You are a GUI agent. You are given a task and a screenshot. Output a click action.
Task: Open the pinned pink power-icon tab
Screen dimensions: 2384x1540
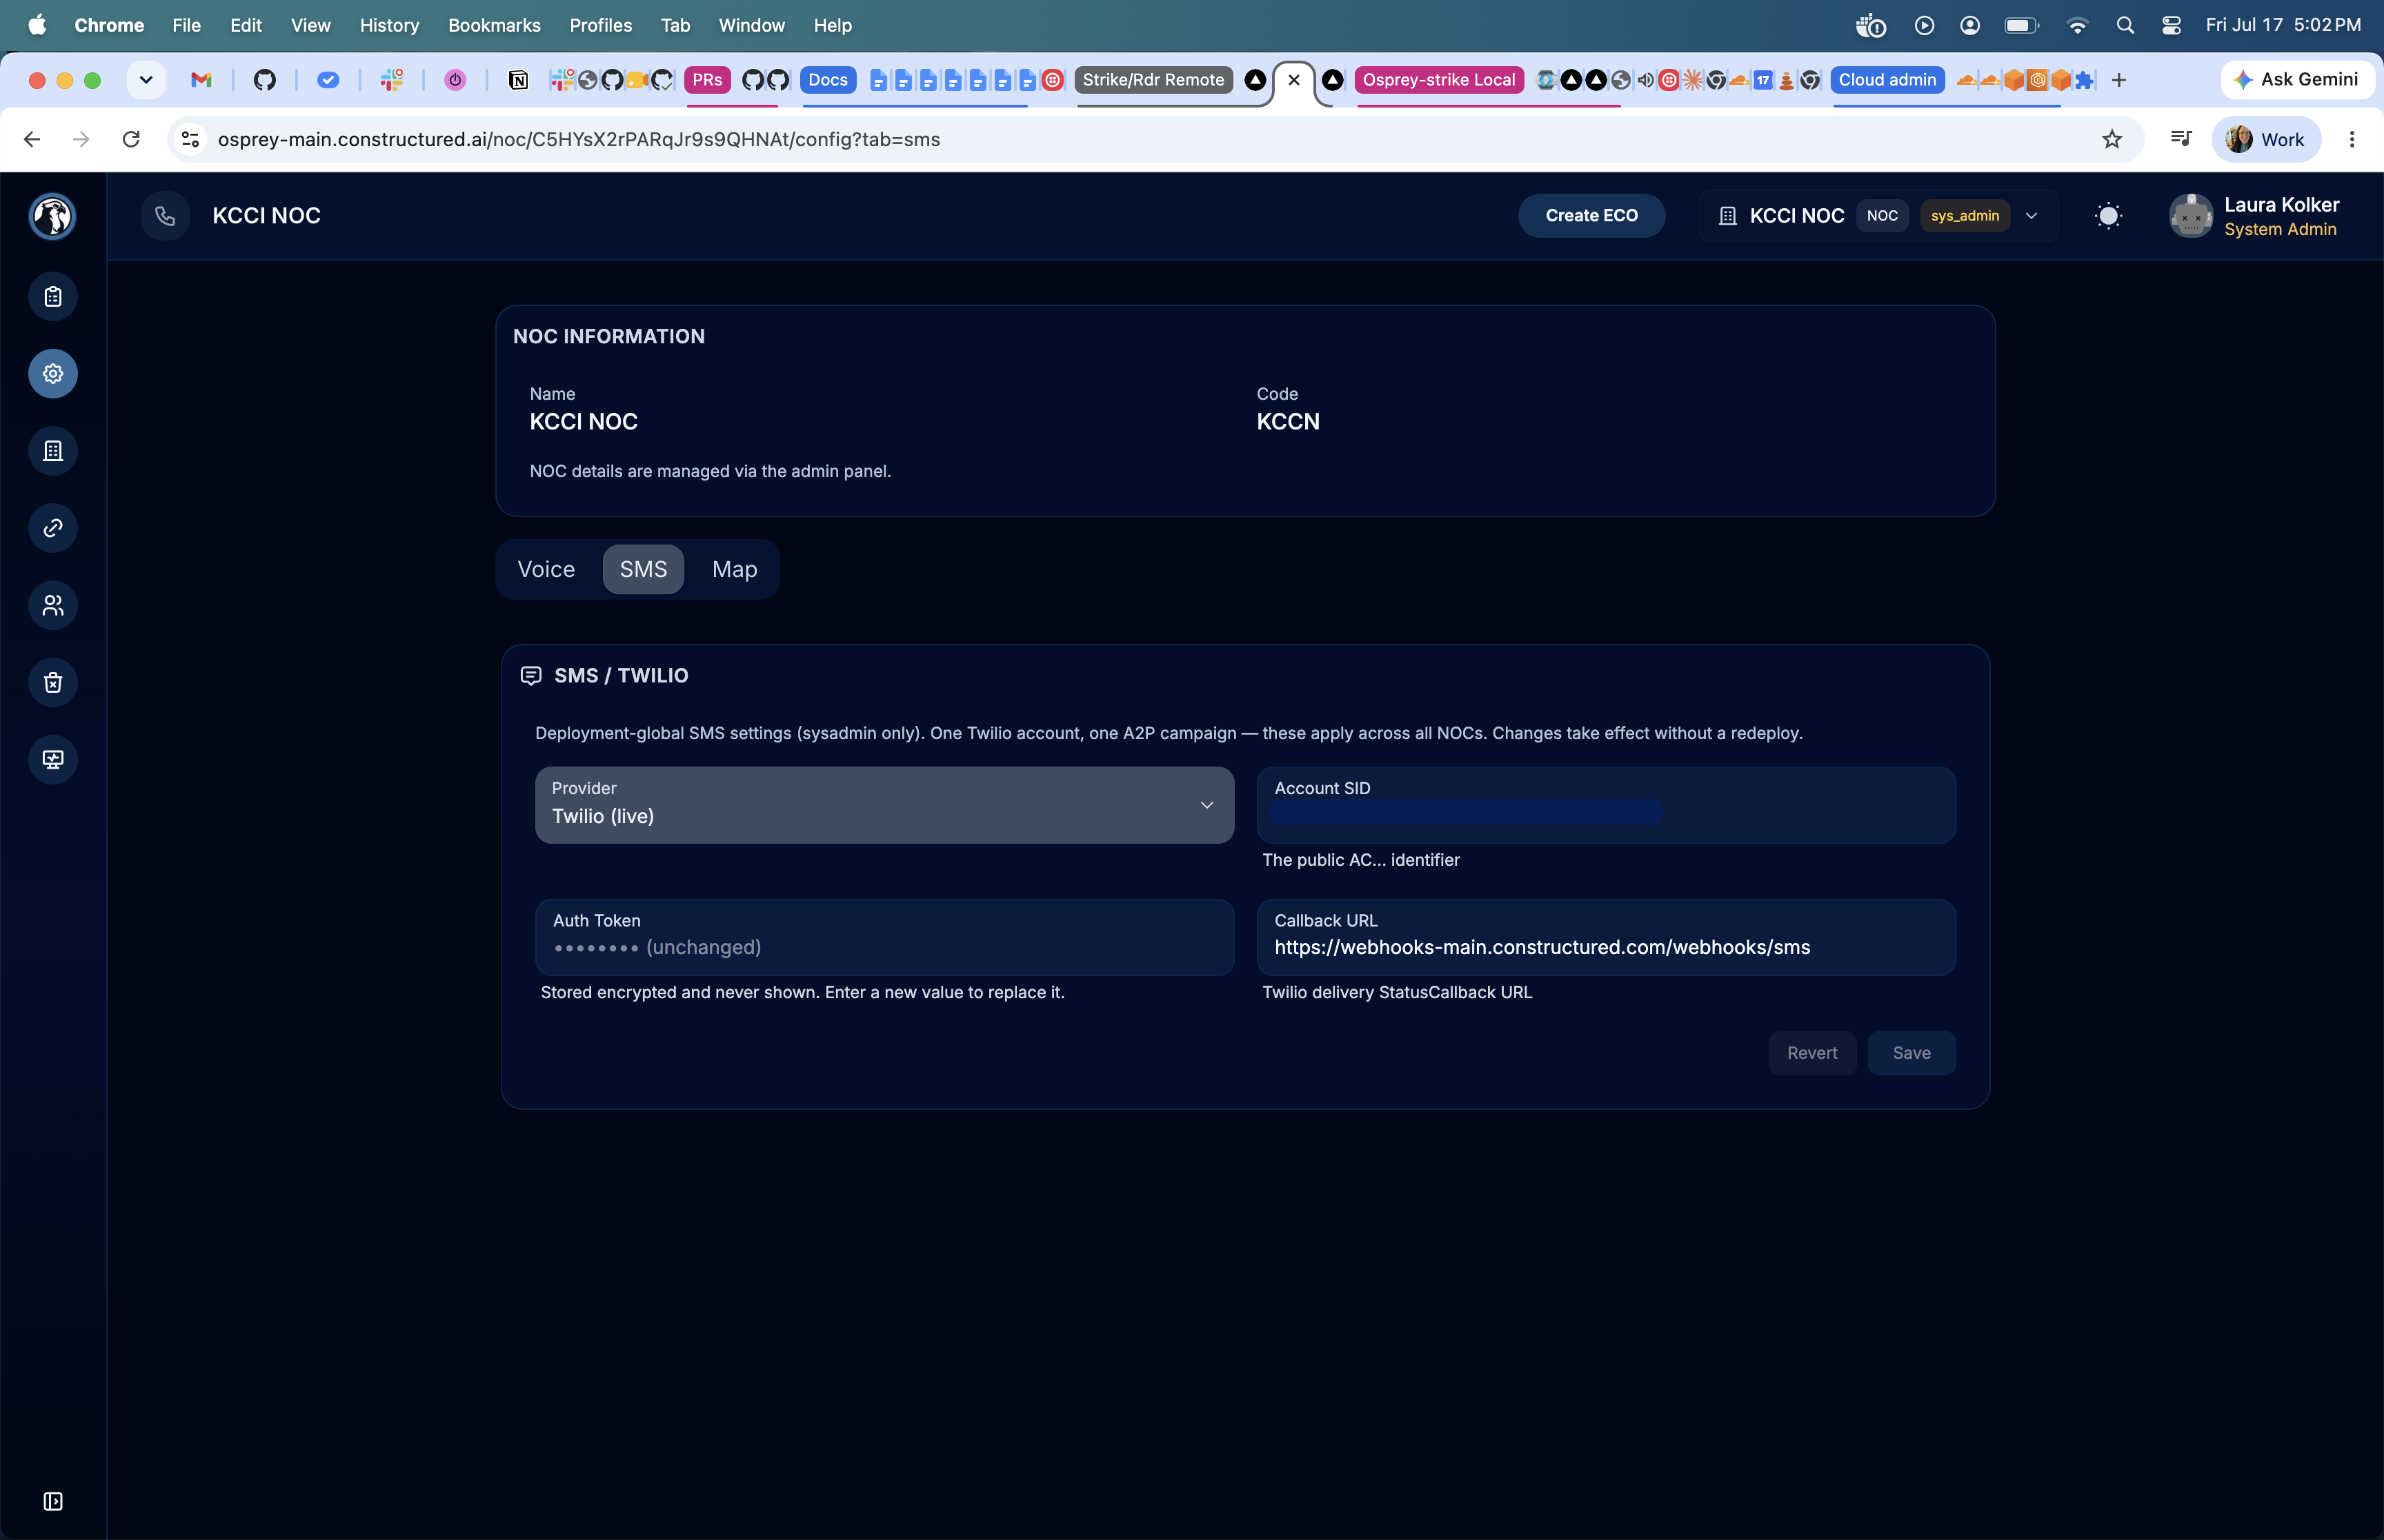coord(455,80)
